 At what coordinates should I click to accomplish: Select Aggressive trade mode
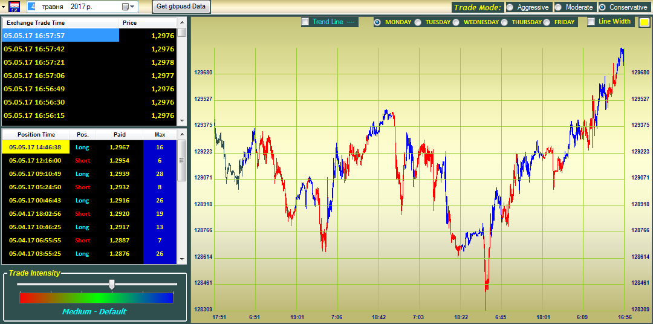pos(510,7)
